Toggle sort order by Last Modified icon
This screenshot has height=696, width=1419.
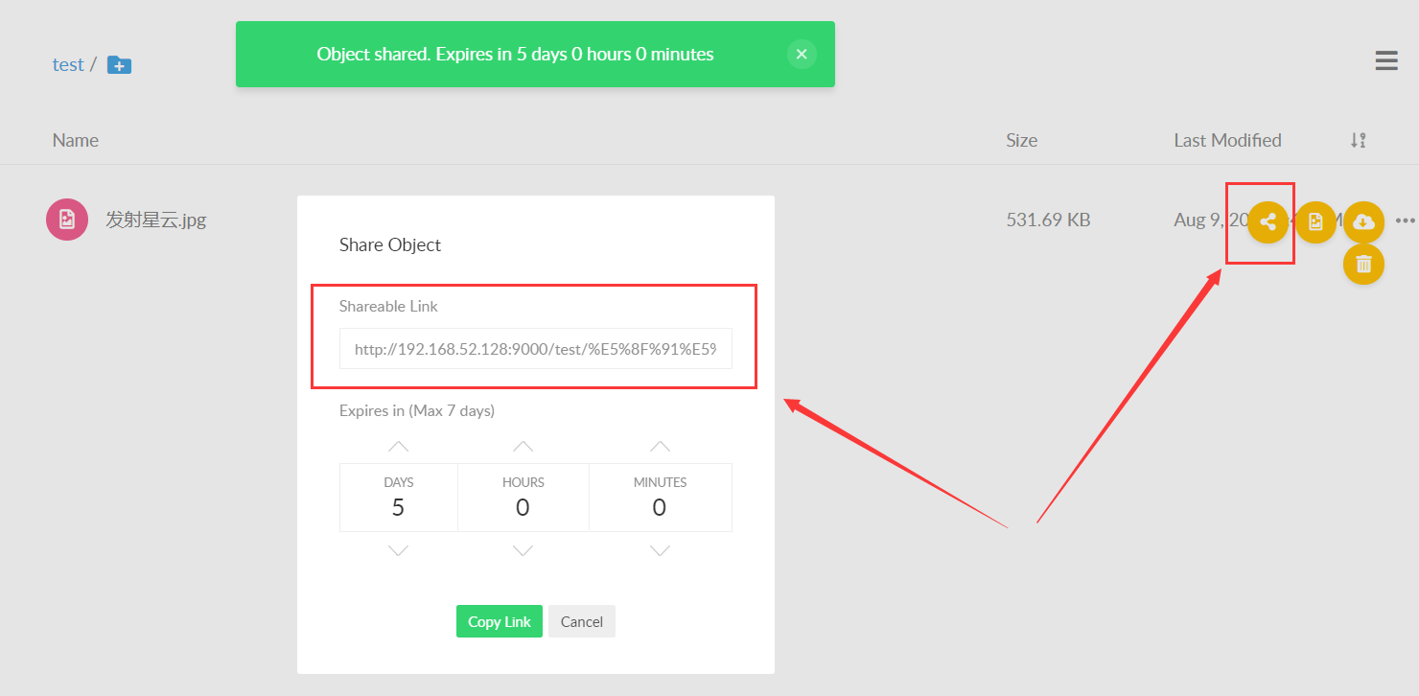1358,141
